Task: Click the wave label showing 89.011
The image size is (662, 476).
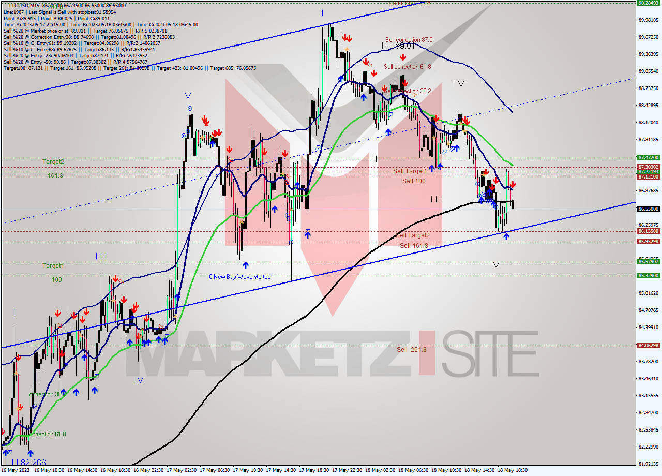Action: point(400,46)
